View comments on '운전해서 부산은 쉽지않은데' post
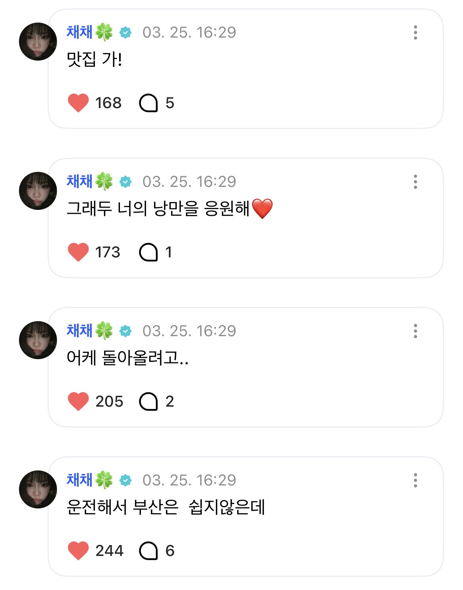The image size is (463, 590). [x=148, y=551]
